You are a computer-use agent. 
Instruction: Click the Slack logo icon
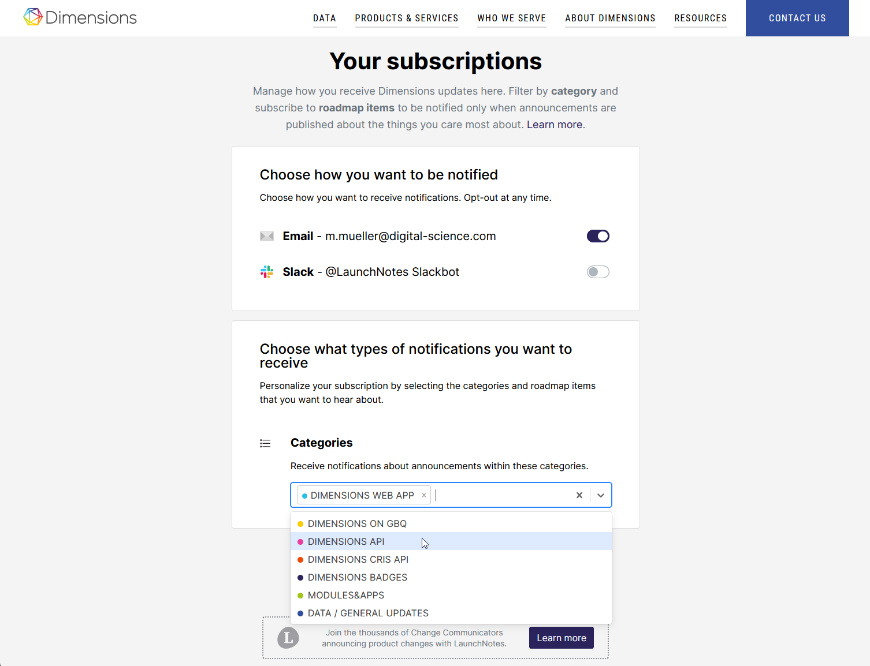(267, 272)
